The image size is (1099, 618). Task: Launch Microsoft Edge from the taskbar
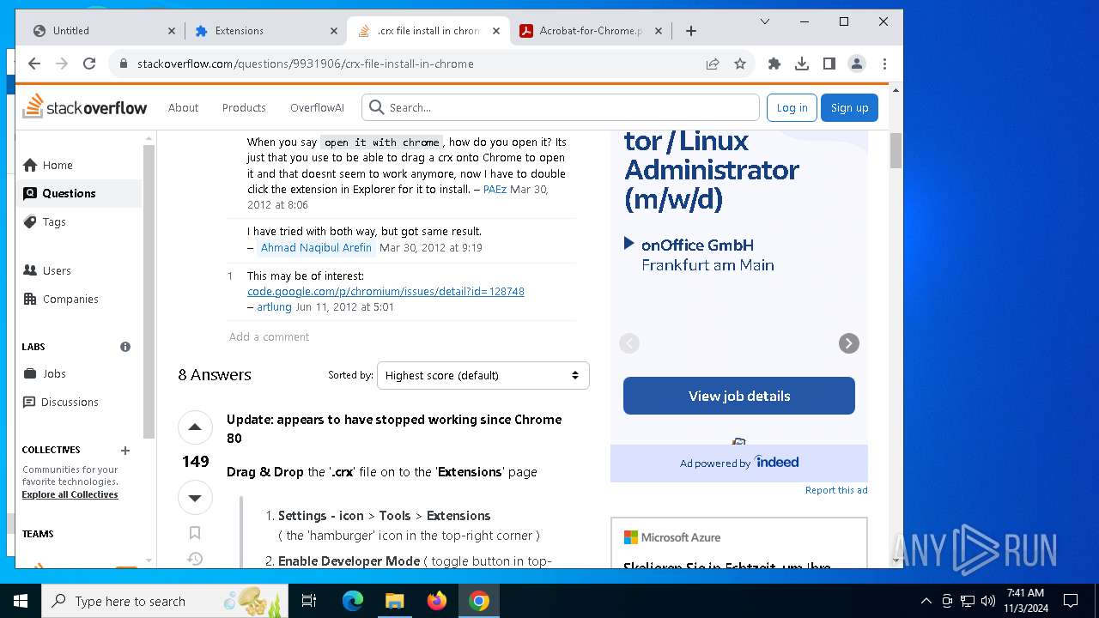[x=353, y=601]
